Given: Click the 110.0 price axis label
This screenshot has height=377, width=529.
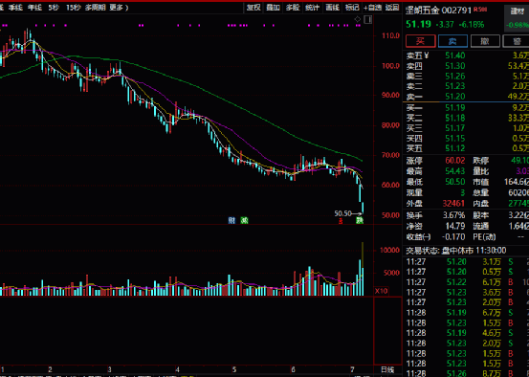Looking at the screenshot, I should pos(390,35).
